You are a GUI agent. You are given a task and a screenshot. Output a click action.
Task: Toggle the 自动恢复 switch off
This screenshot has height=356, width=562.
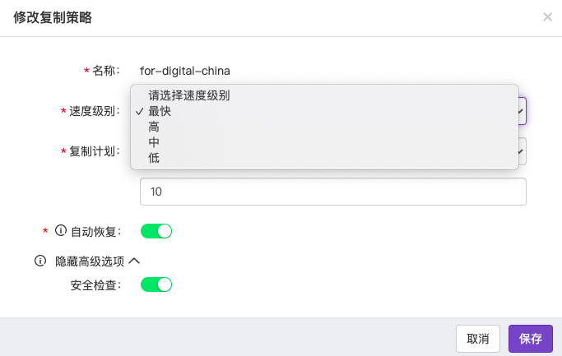click(156, 231)
